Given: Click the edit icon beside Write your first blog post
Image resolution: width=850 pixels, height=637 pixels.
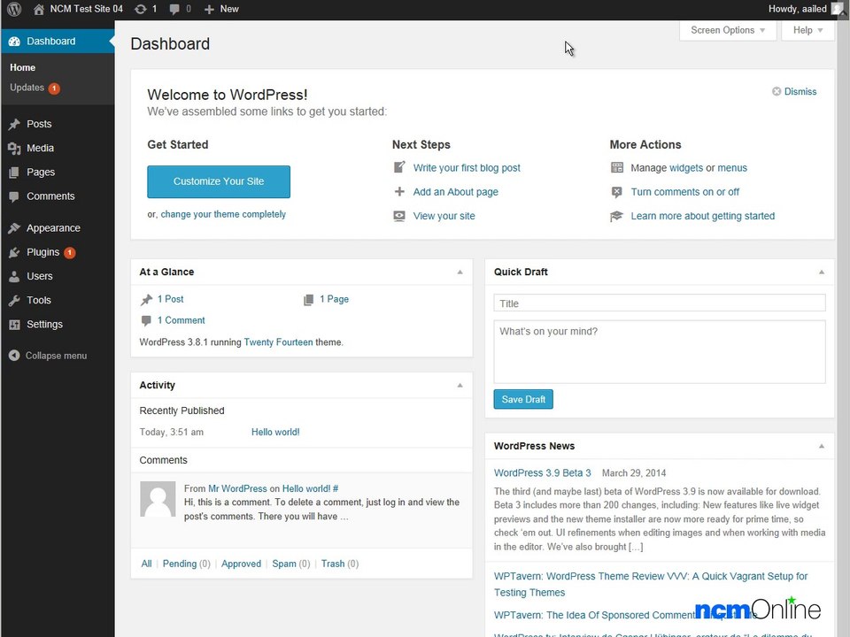Looking at the screenshot, I should tap(399, 167).
